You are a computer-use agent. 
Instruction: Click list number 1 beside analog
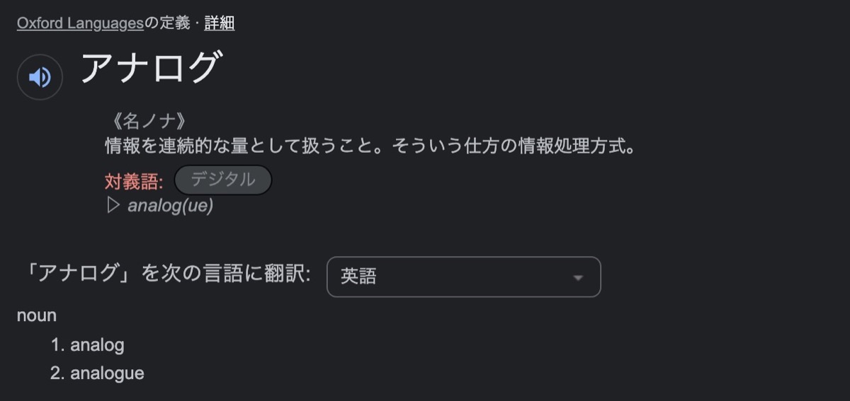57,345
